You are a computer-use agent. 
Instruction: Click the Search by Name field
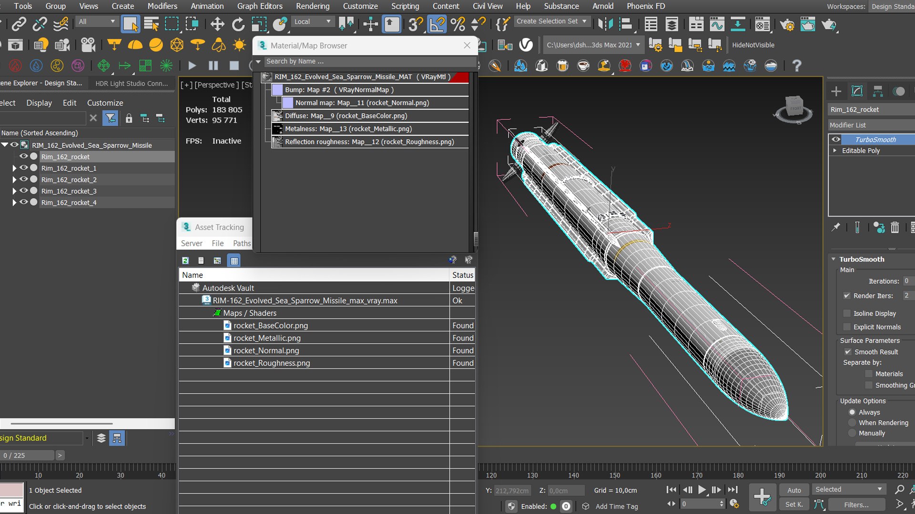369,61
